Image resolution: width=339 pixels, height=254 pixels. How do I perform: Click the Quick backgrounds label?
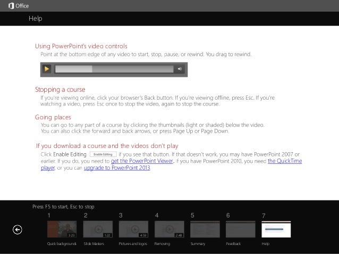[62, 243]
